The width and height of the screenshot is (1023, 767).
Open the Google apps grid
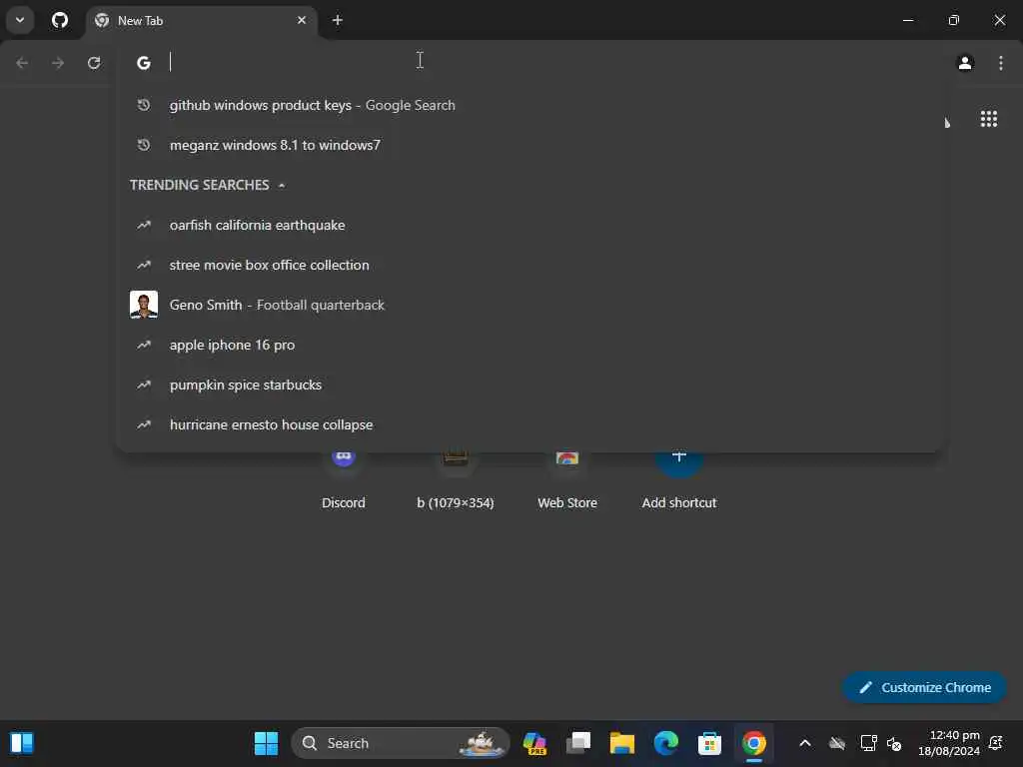pyautogui.click(x=988, y=119)
